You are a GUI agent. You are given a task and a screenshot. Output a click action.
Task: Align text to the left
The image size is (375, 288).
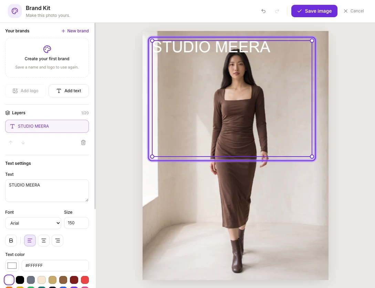click(x=30, y=241)
